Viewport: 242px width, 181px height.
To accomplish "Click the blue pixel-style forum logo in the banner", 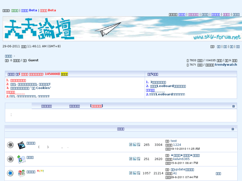I will pos(39,29).
